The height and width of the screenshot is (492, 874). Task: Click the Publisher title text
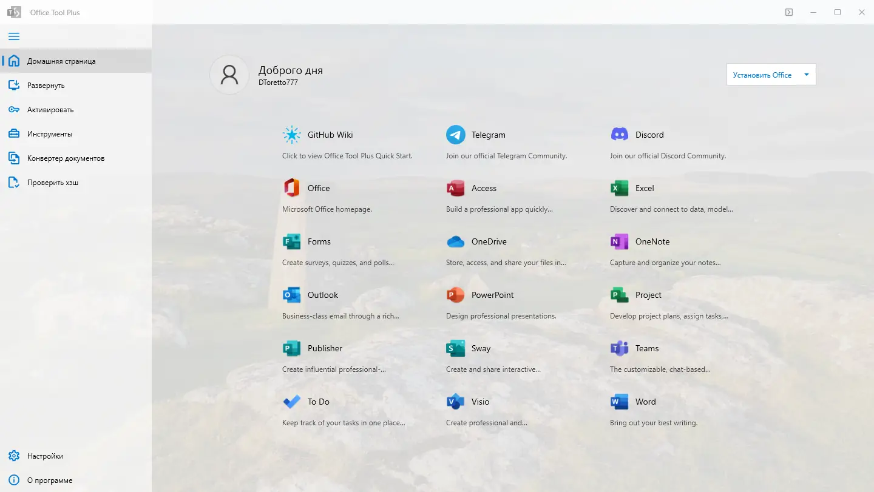325,348
